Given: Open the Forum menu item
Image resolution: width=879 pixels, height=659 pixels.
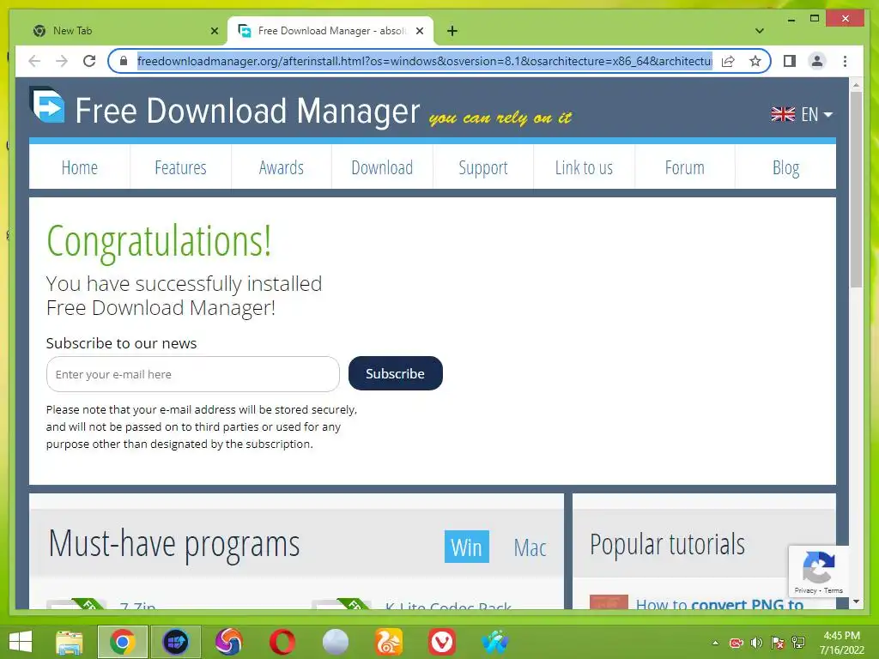Looking at the screenshot, I should click(684, 167).
